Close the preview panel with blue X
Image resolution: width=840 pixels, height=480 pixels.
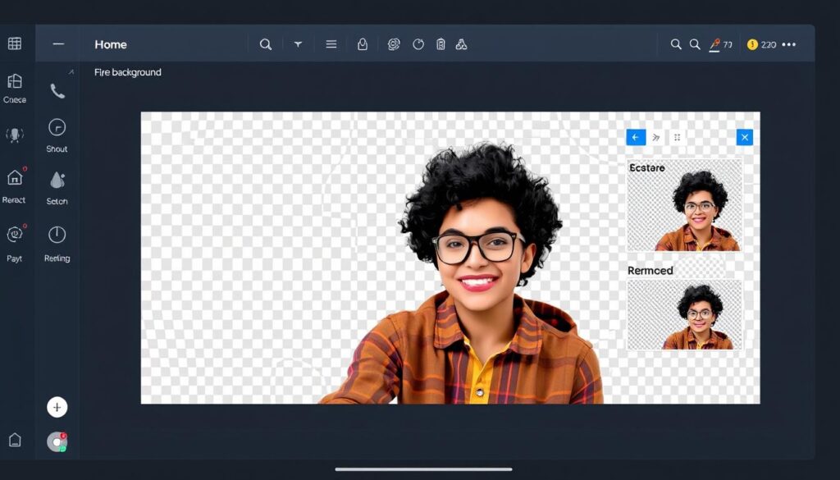pos(745,137)
